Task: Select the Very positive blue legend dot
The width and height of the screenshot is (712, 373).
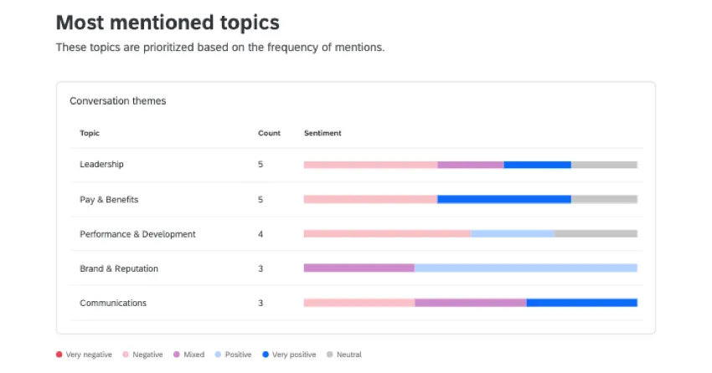Action: (x=266, y=355)
